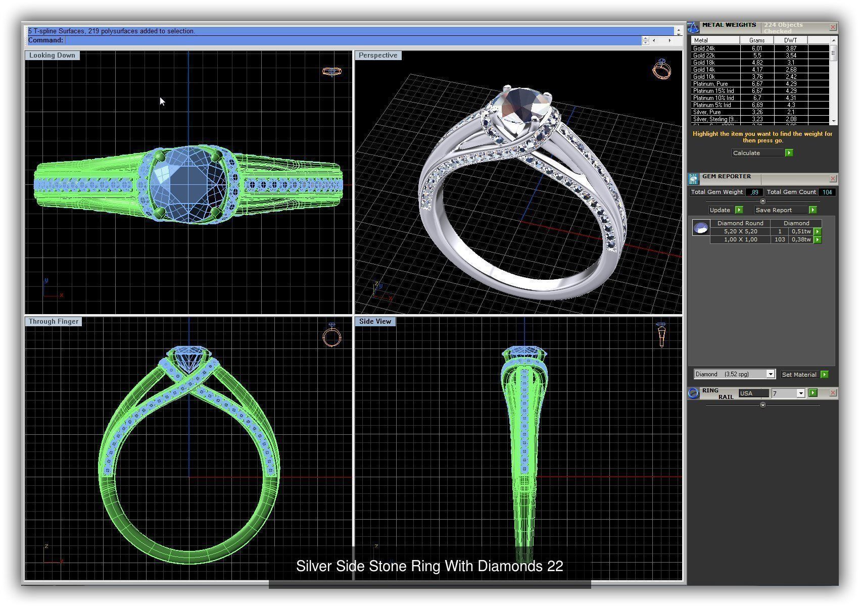Click the command bar right scroll arrow

(x=670, y=40)
